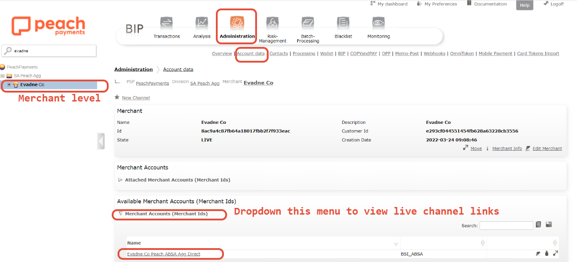Click the Administration breadcrumb

pos(133,69)
